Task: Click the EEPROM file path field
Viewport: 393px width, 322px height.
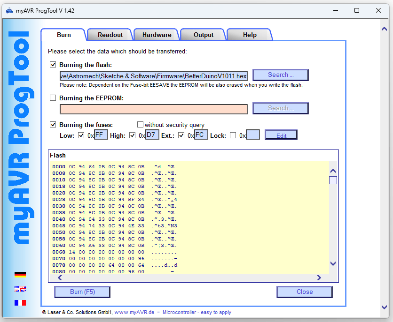Action: pyautogui.click(x=154, y=109)
